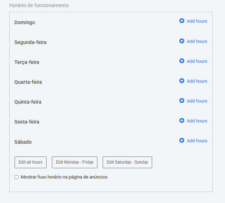Click the plus icon for Quarta-feira
Viewport: 225px width, 203px height.
point(182,81)
